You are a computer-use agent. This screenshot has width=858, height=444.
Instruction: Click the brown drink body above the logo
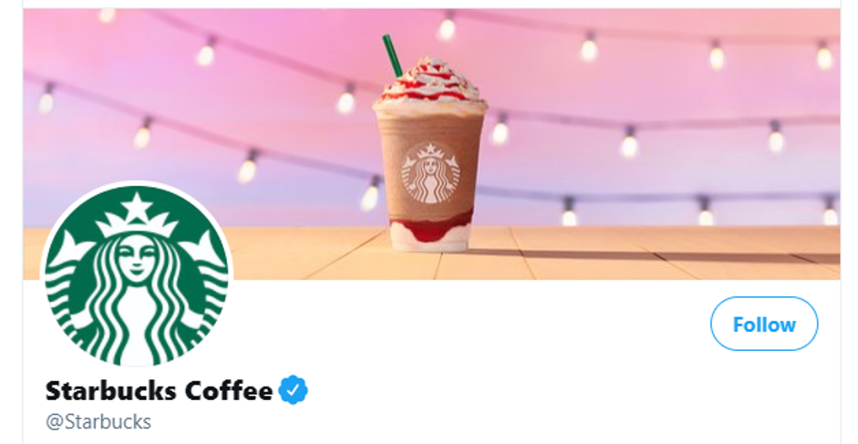point(430,127)
